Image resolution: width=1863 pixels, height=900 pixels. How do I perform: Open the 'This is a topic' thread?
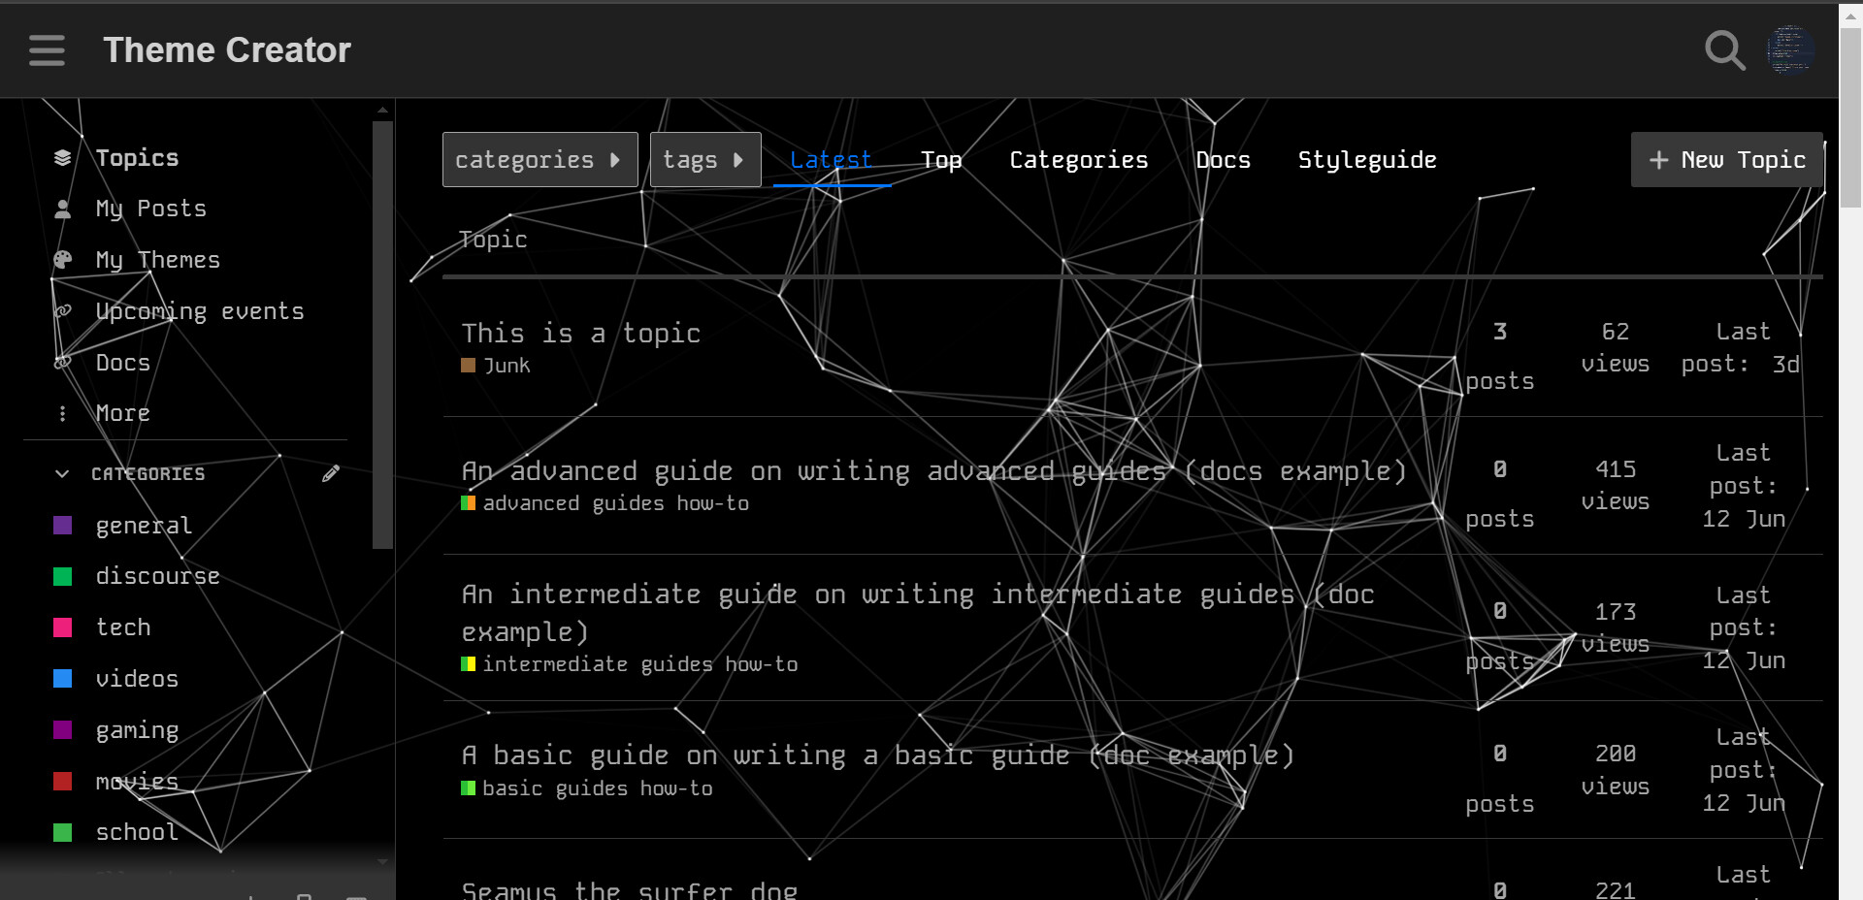coord(580,334)
